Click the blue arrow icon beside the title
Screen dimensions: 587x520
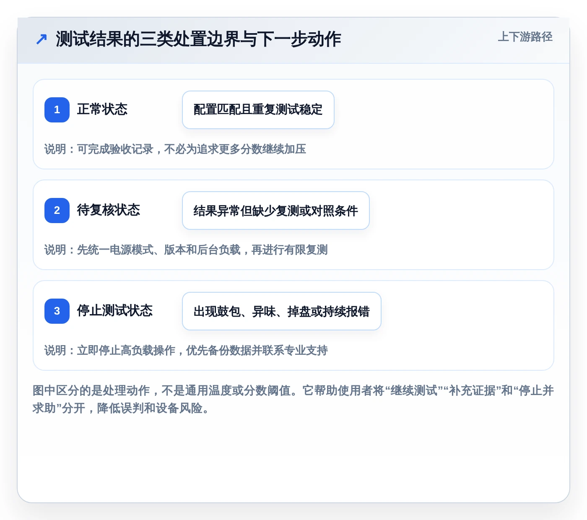coord(42,39)
